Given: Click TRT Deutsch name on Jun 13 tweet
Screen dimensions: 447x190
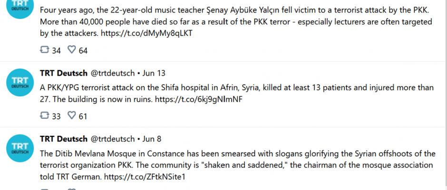Looking at the screenshot, I should (x=64, y=74).
